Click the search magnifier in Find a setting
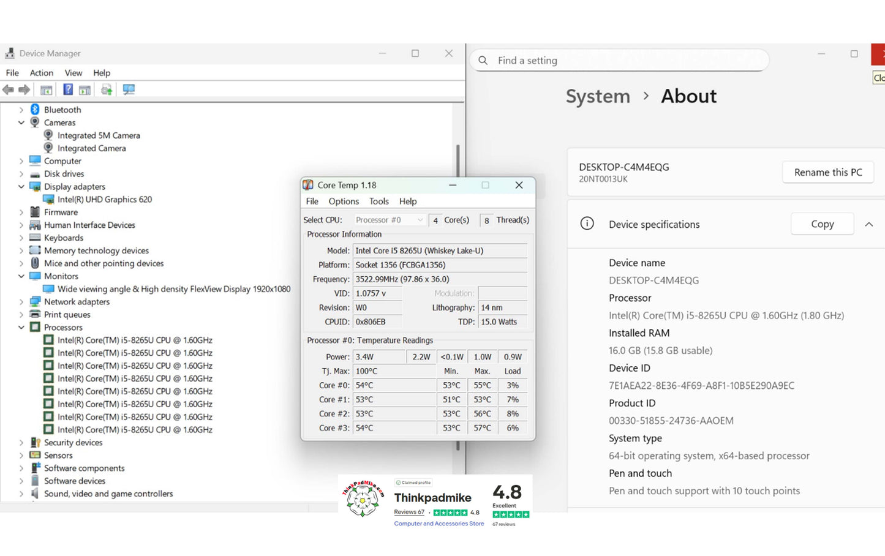Screen dimensions: 885x556 pyautogui.click(x=483, y=61)
